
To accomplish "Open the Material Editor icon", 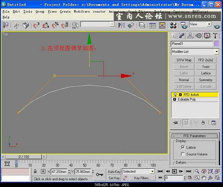I will point(173,26).
